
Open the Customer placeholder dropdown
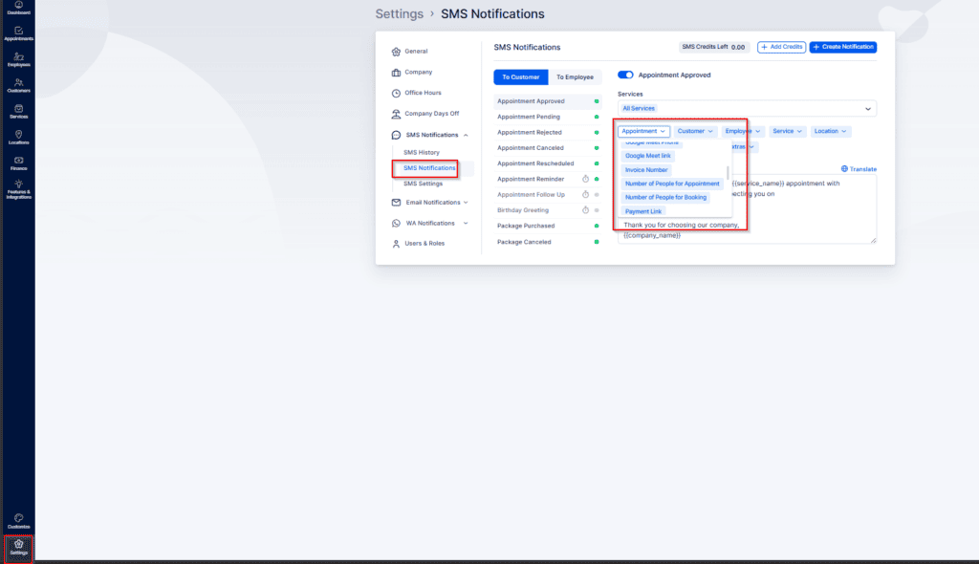coord(695,131)
